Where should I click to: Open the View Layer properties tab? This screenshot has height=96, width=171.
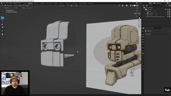tap(143, 39)
